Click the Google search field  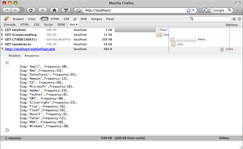point(219,11)
